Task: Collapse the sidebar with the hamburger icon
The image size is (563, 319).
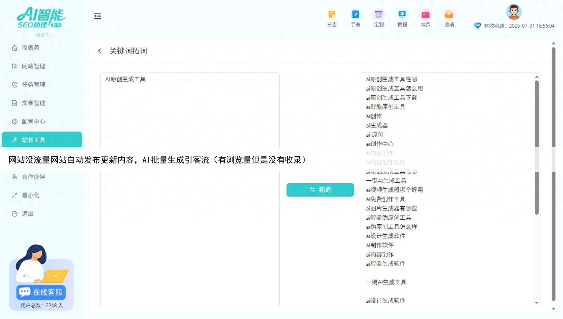Action: (x=98, y=16)
